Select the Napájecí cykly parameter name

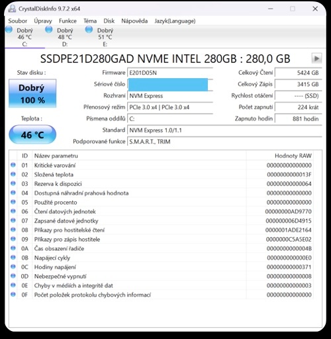(x=52, y=258)
